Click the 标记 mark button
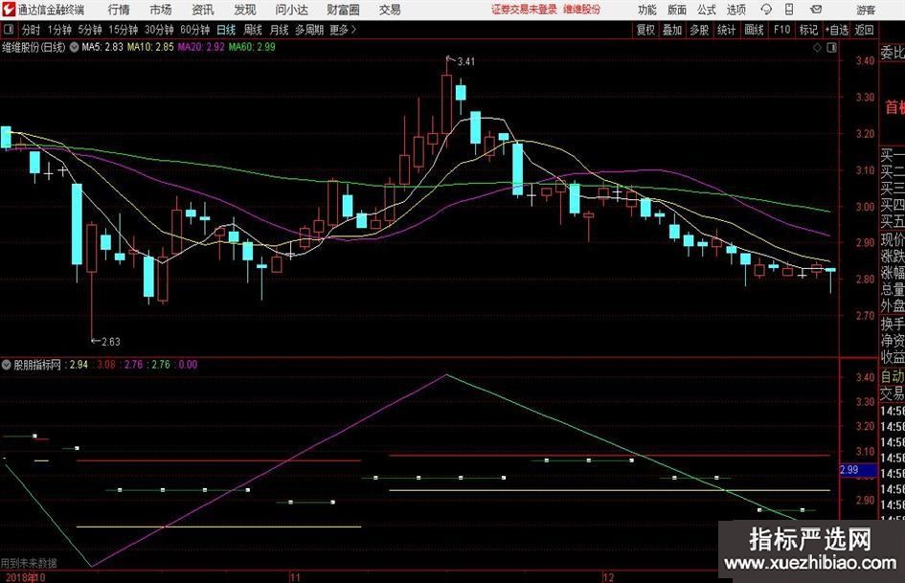Screen dimensions: 905x583 click(808, 30)
